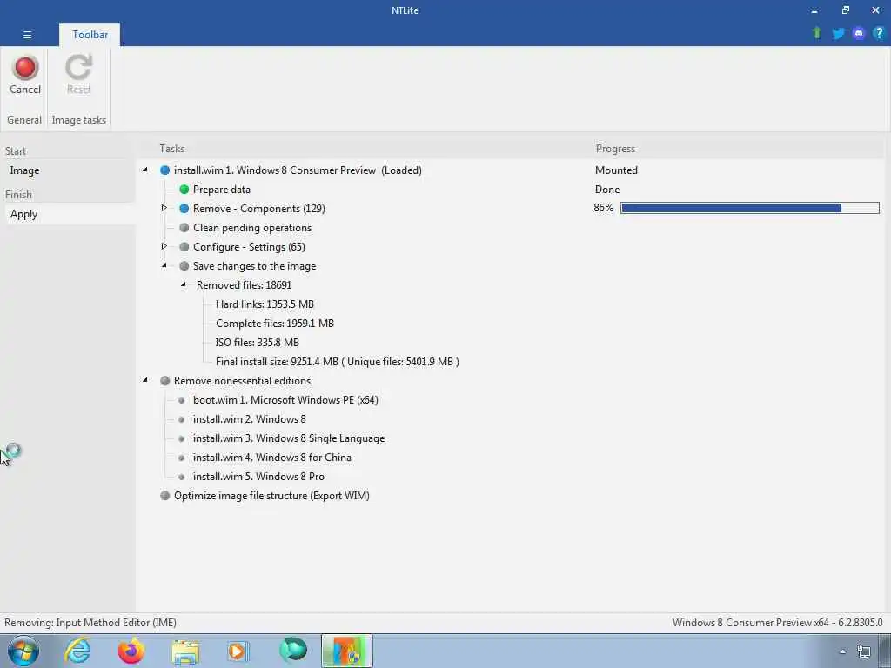This screenshot has width=891, height=668.
Task: Click the red Cancel button
Action: pos(25,75)
